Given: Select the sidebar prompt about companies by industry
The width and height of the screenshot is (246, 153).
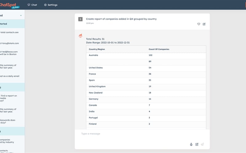Looking at the screenshot, I should pos(7,141).
